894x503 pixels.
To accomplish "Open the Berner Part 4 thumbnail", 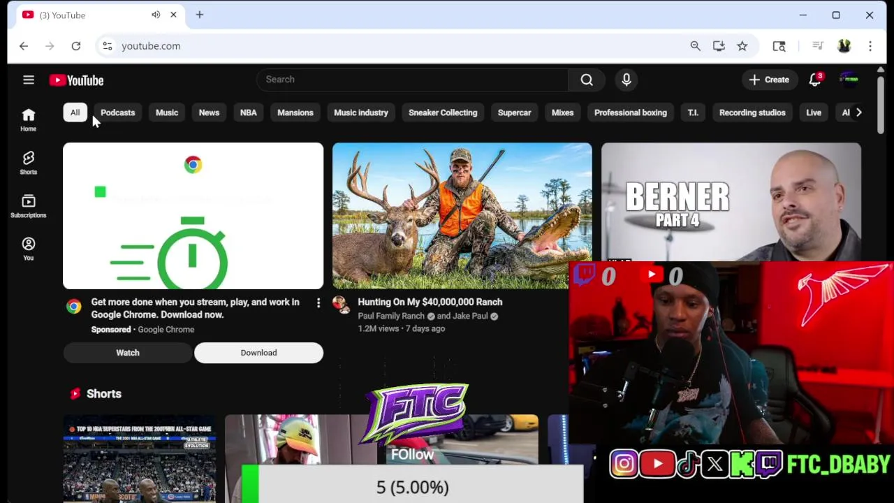I will (731, 202).
